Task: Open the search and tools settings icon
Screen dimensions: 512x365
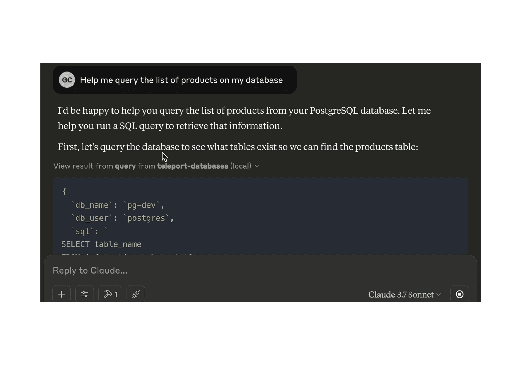Action: 85,294
